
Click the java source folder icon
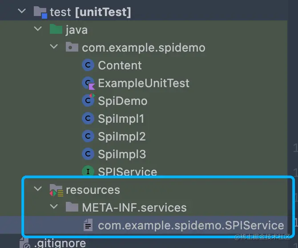coord(56,30)
